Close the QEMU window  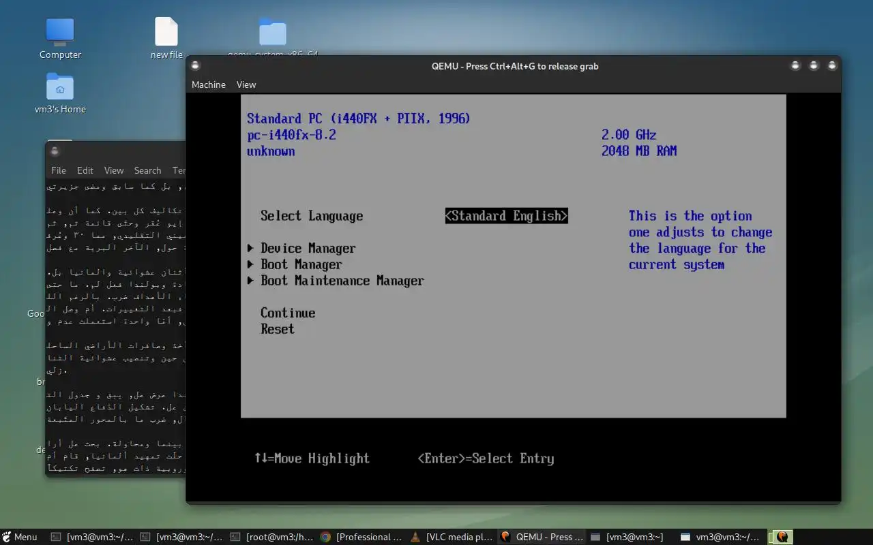tap(832, 66)
